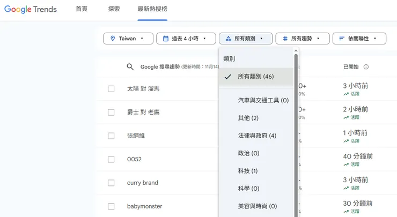Open the Taiwan location dropdown
The height and width of the screenshot is (217, 397).
pyautogui.click(x=128, y=39)
